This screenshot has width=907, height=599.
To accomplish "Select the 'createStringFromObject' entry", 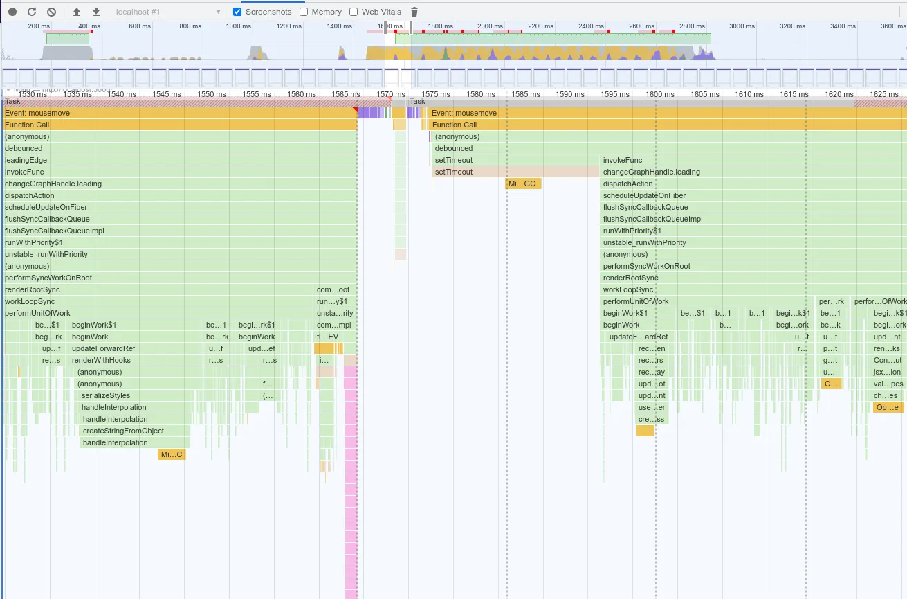I will coord(135,431).
